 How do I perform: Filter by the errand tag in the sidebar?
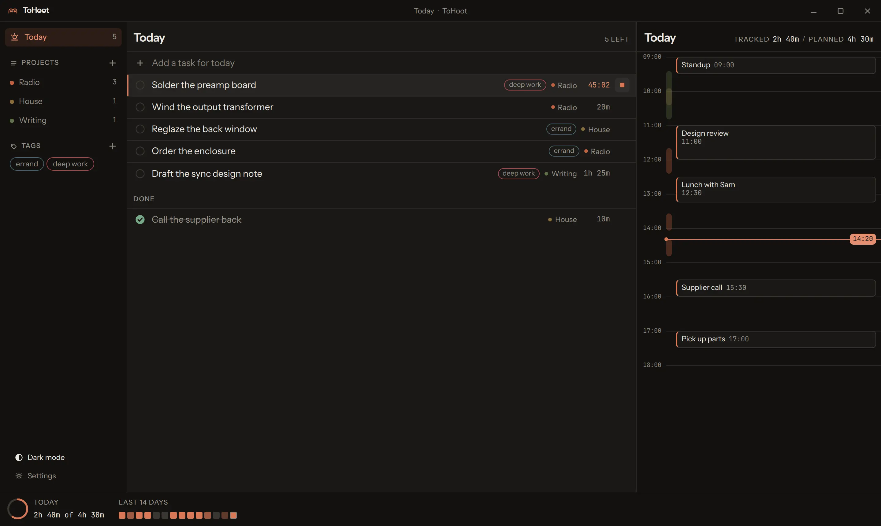27,164
